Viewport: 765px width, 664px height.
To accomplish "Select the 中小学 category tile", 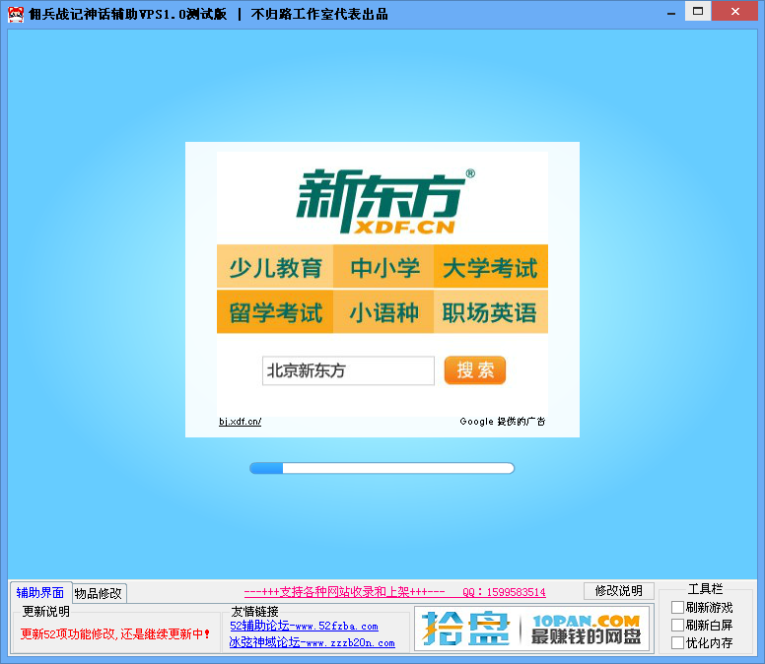I will (x=383, y=267).
